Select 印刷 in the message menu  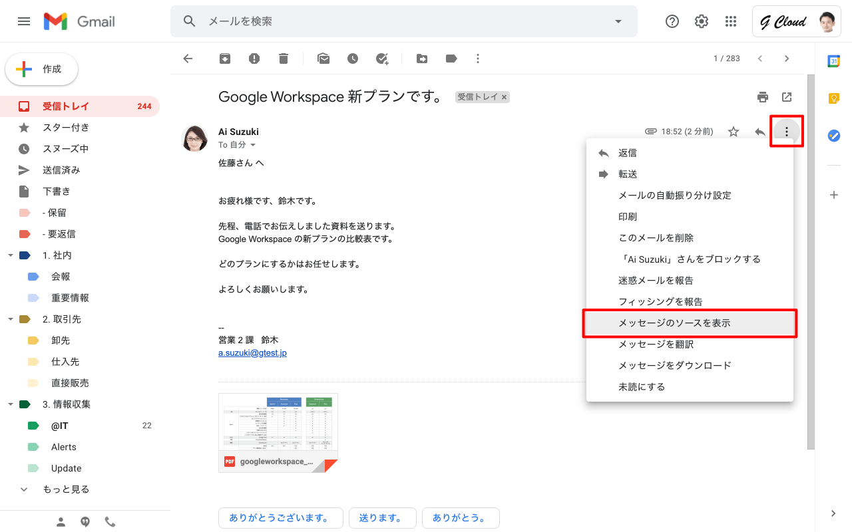(690, 217)
